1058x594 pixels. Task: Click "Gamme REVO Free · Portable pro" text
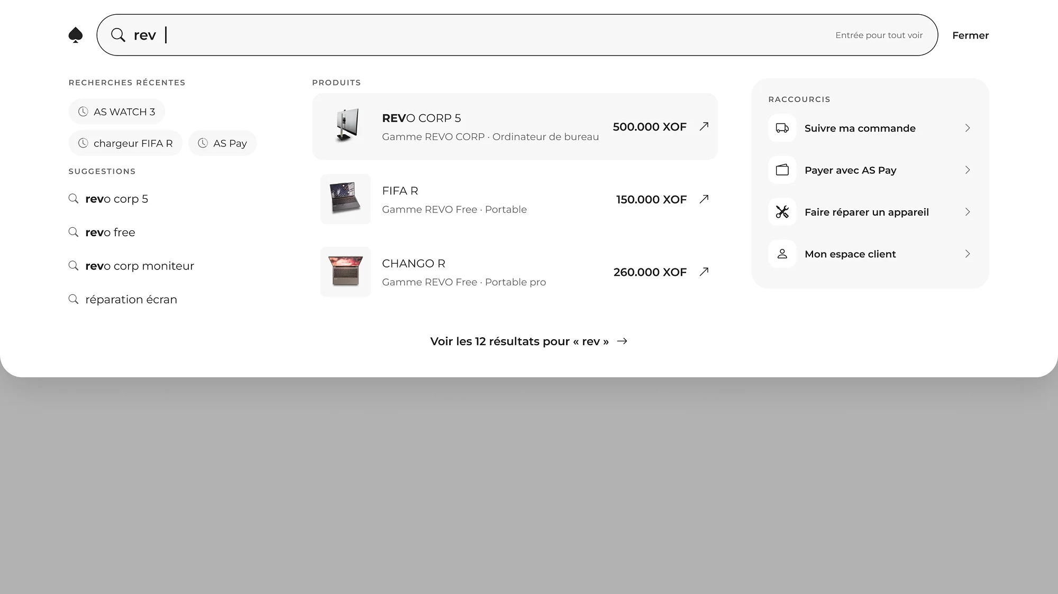tap(464, 282)
